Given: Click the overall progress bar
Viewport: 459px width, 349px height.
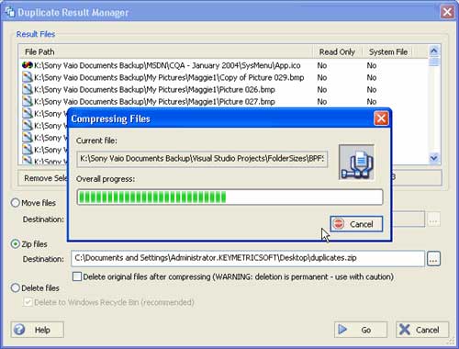Looking at the screenshot, I should pyautogui.click(x=229, y=197).
